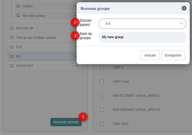The height and width of the screenshot is (135, 192).
Task: Select the Test group multiple update group
Action: pos(36,38)
